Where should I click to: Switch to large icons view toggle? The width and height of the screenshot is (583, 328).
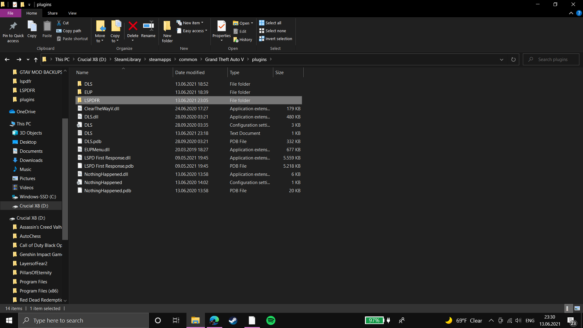[x=577, y=308]
